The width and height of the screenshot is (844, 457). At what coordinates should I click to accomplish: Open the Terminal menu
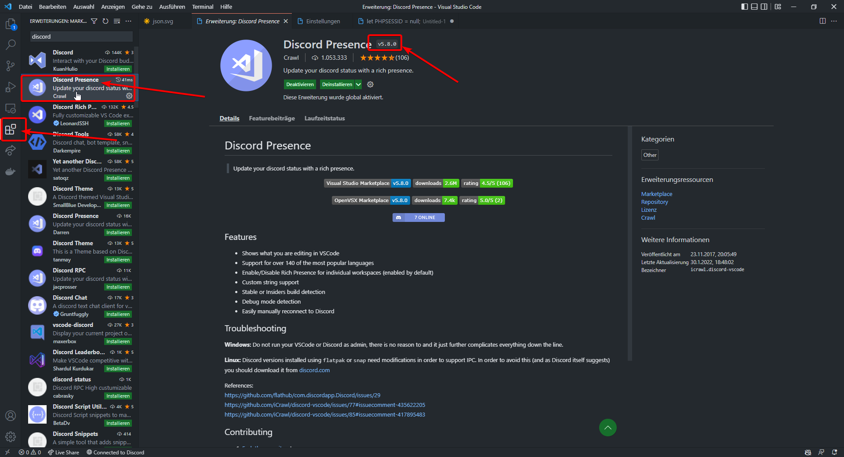[x=202, y=7]
